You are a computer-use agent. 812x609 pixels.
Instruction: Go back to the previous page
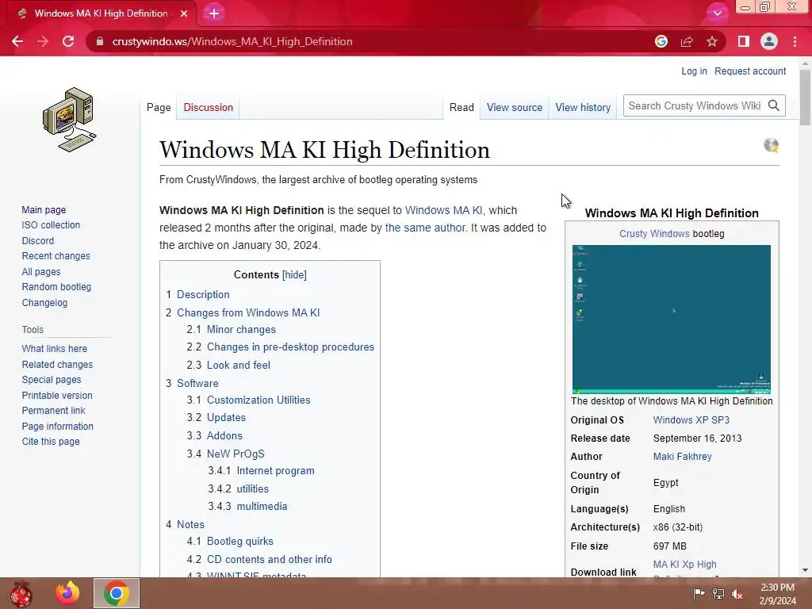(17, 41)
